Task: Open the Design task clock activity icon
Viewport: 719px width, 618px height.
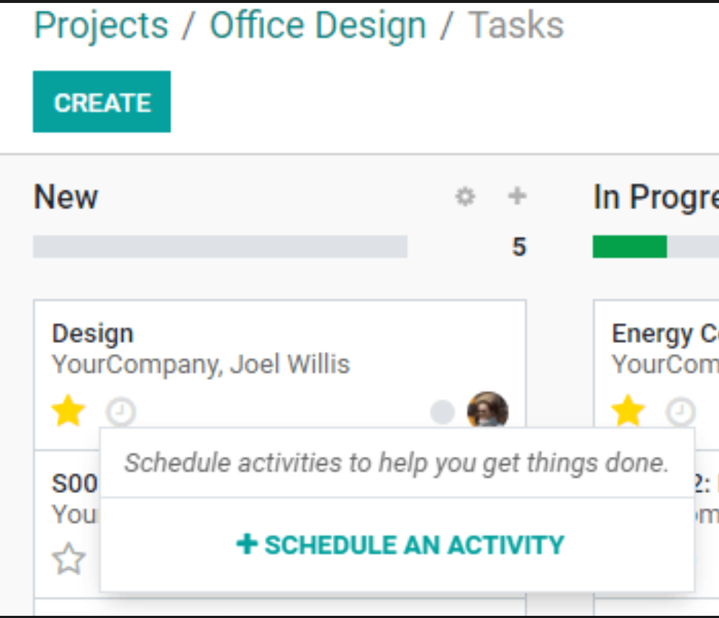Action: [121, 412]
